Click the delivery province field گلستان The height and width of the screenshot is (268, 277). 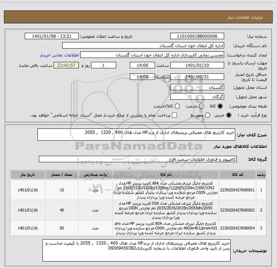click(197, 87)
